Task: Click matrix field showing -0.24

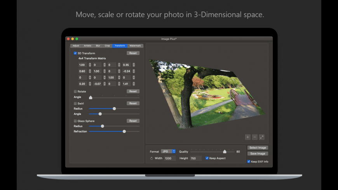Action: pos(126,71)
